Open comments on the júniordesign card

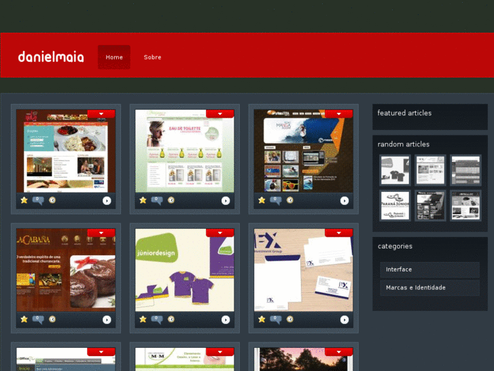tap(157, 319)
